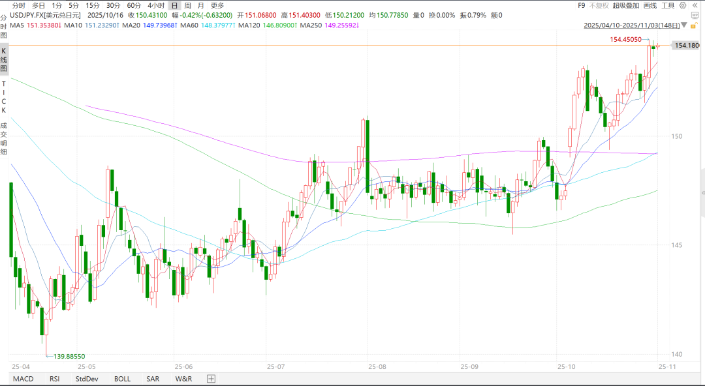Click the MA60 148.37977 label

click(208, 25)
